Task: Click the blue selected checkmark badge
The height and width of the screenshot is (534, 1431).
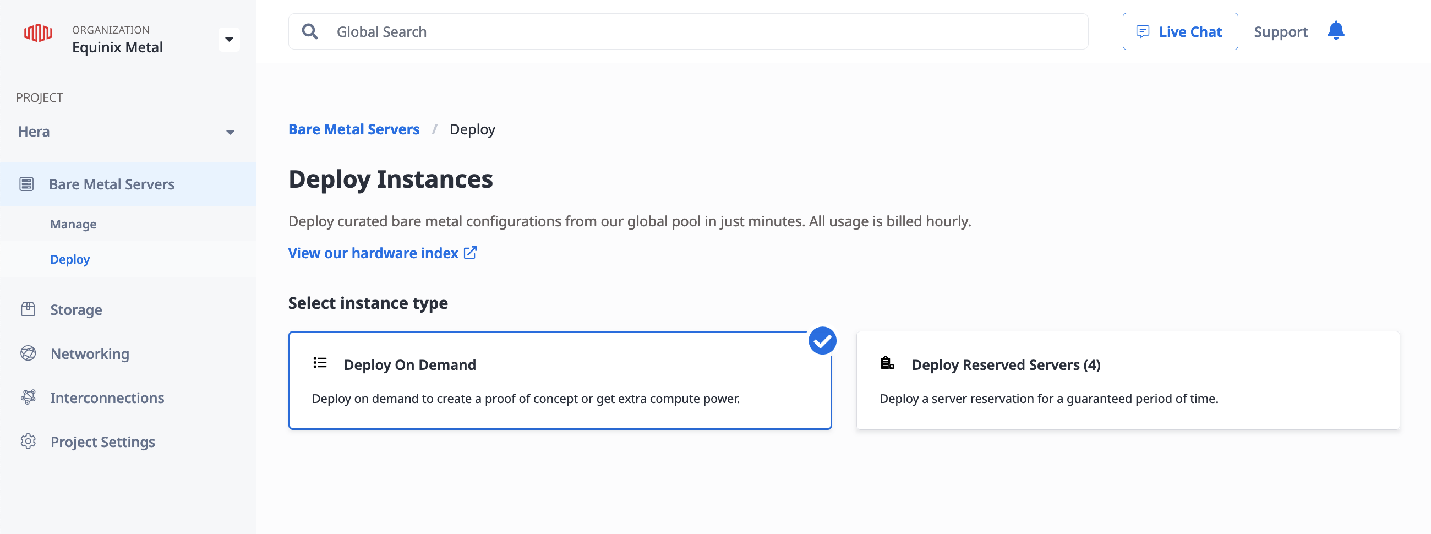Action: (822, 341)
